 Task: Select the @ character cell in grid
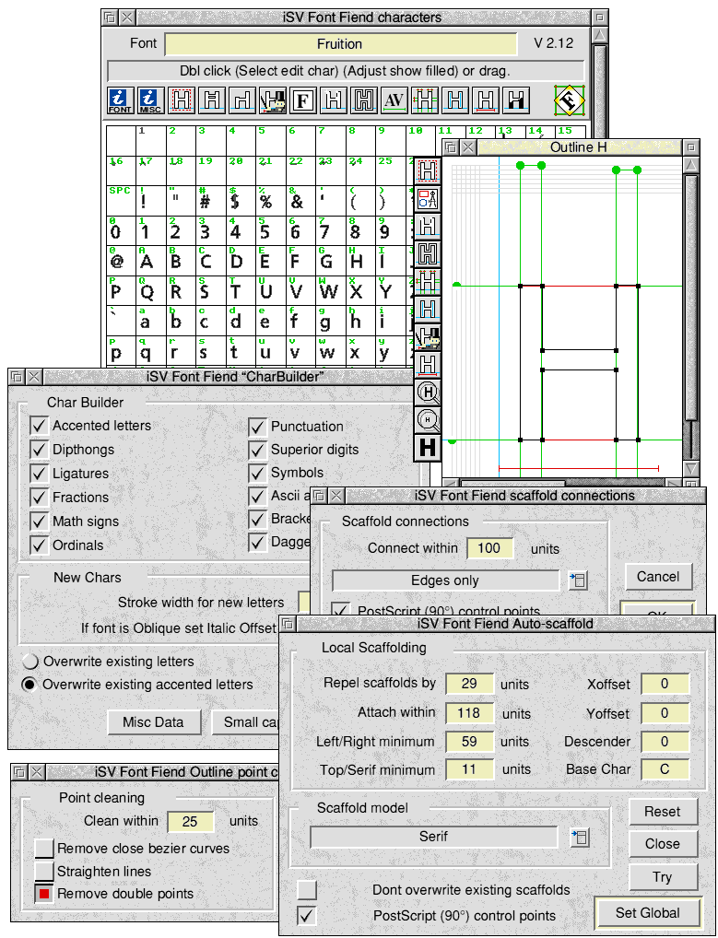click(x=121, y=260)
